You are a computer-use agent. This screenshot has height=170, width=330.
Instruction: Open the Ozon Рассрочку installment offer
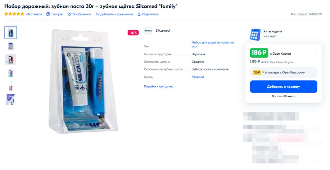tap(283, 72)
